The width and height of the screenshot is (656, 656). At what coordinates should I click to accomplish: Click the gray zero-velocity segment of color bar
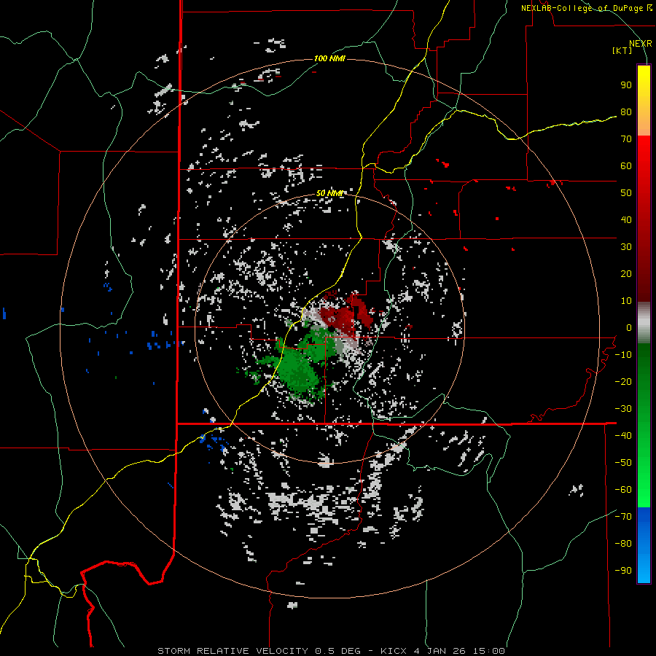(x=644, y=323)
